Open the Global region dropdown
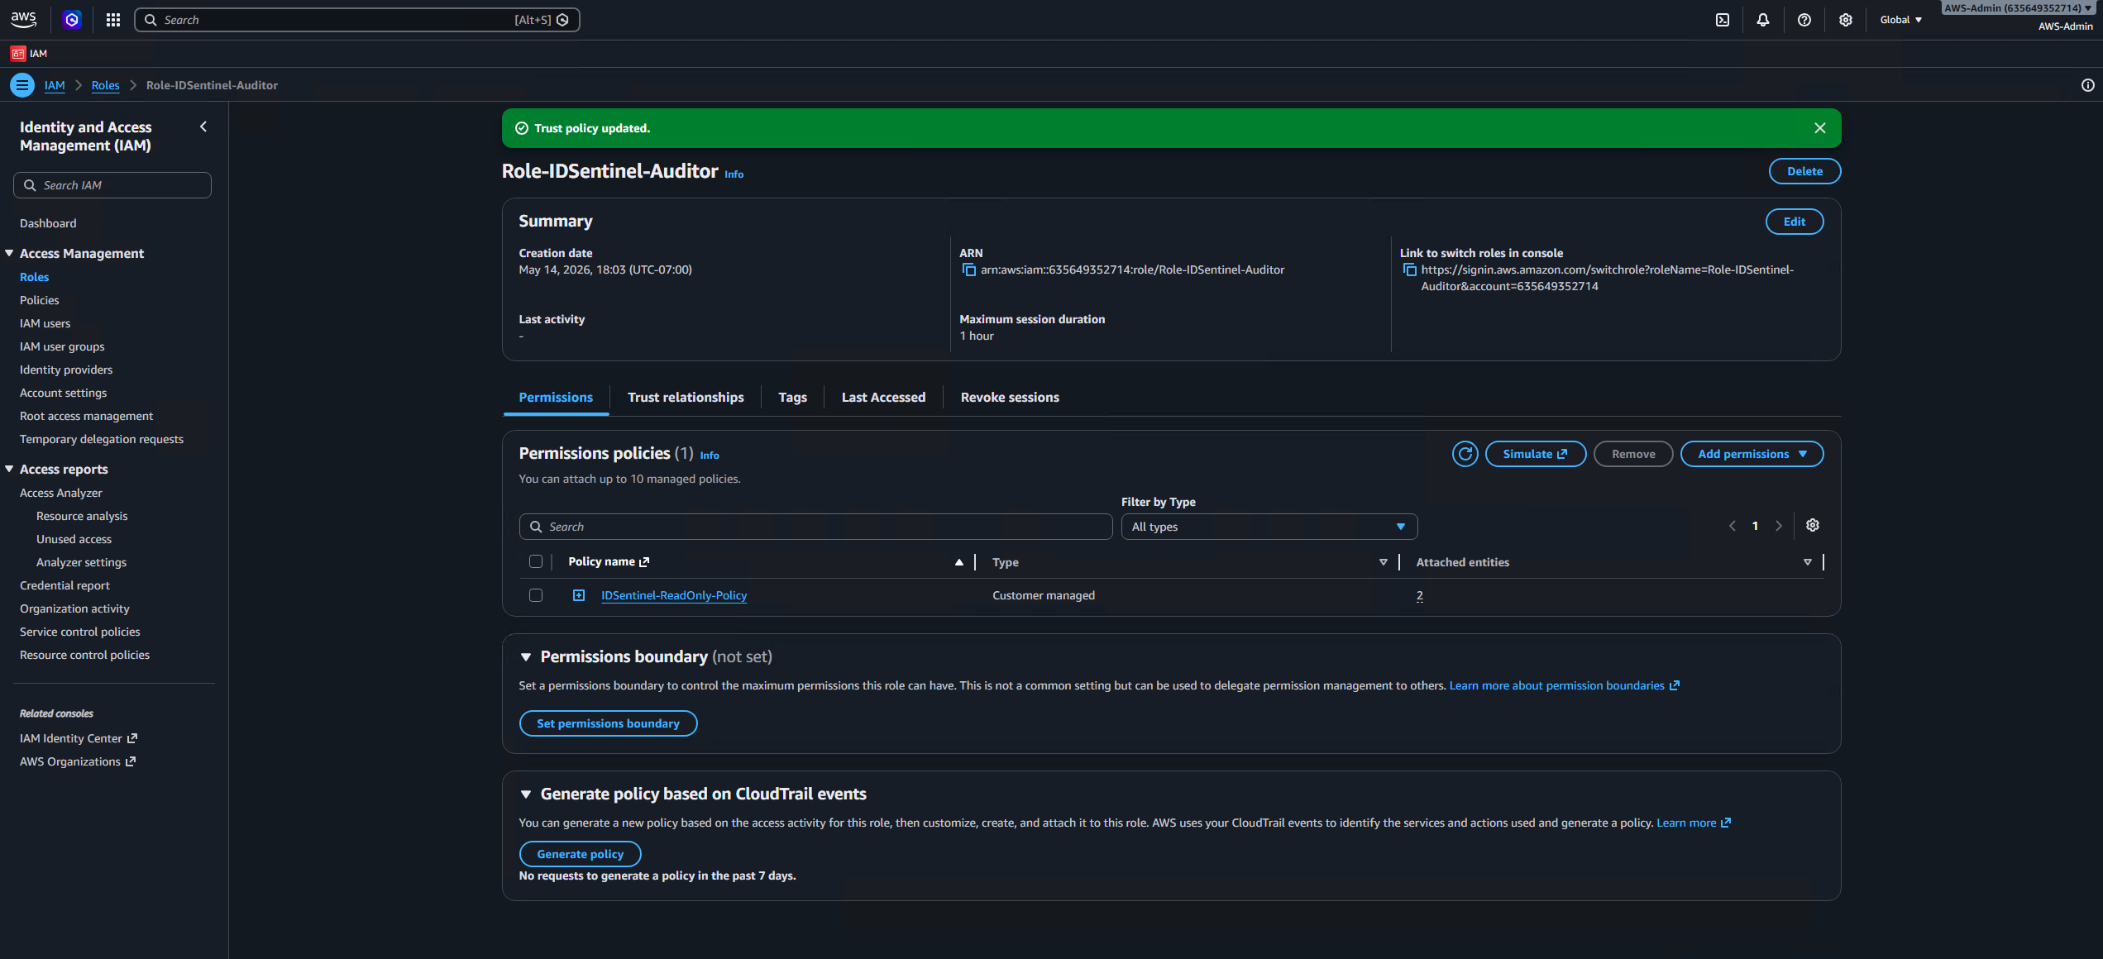The height and width of the screenshot is (959, 2103). coord(1901,20)
